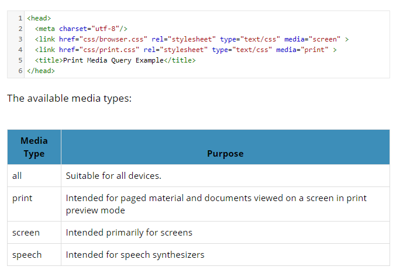Click 'Intended for speech synthesizers' cell
The width and height of the screenshot is (410, 280).
(x=135, y=255)
